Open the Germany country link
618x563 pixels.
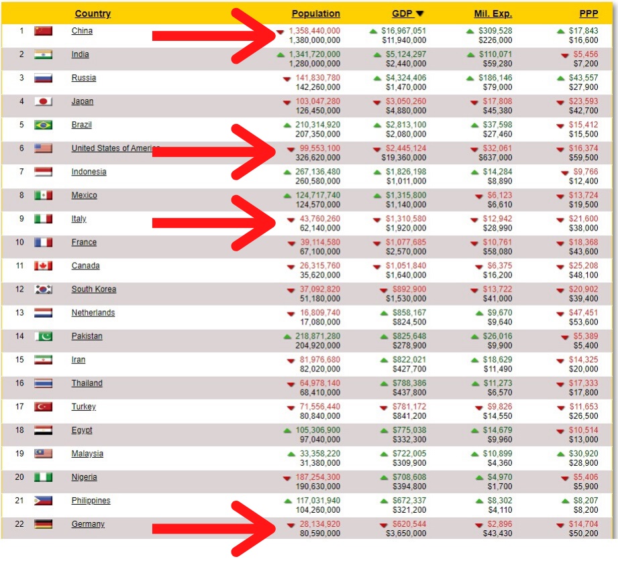pyautogui.click(x=88, y=524)
